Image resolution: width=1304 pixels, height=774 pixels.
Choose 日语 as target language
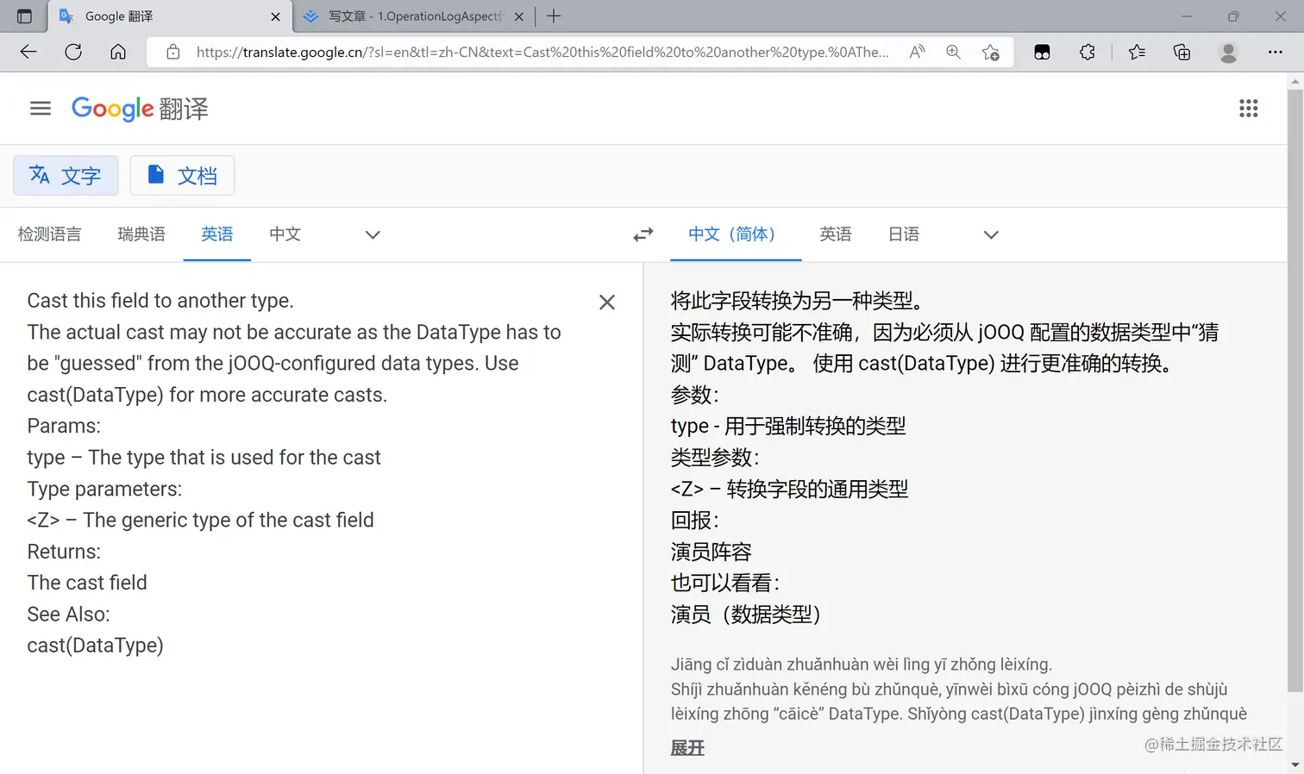tap(904, 234)
